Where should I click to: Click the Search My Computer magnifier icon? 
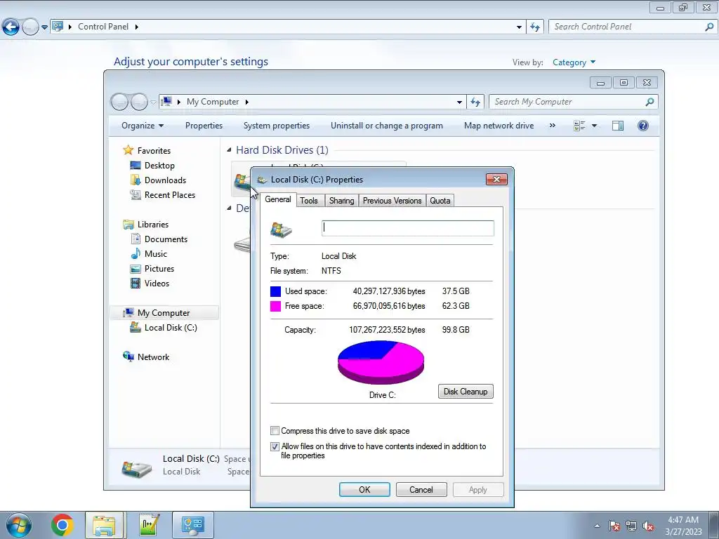(649, 102)
